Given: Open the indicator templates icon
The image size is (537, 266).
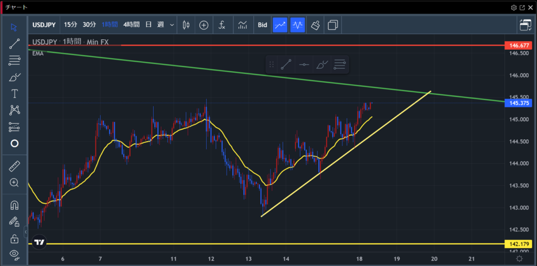Looking at the screenshot, I should coord(242,25).
